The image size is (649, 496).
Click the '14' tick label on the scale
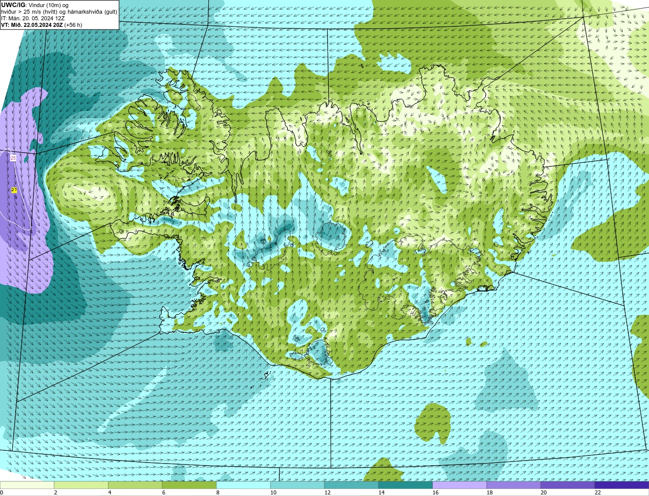tap(382, 492)
